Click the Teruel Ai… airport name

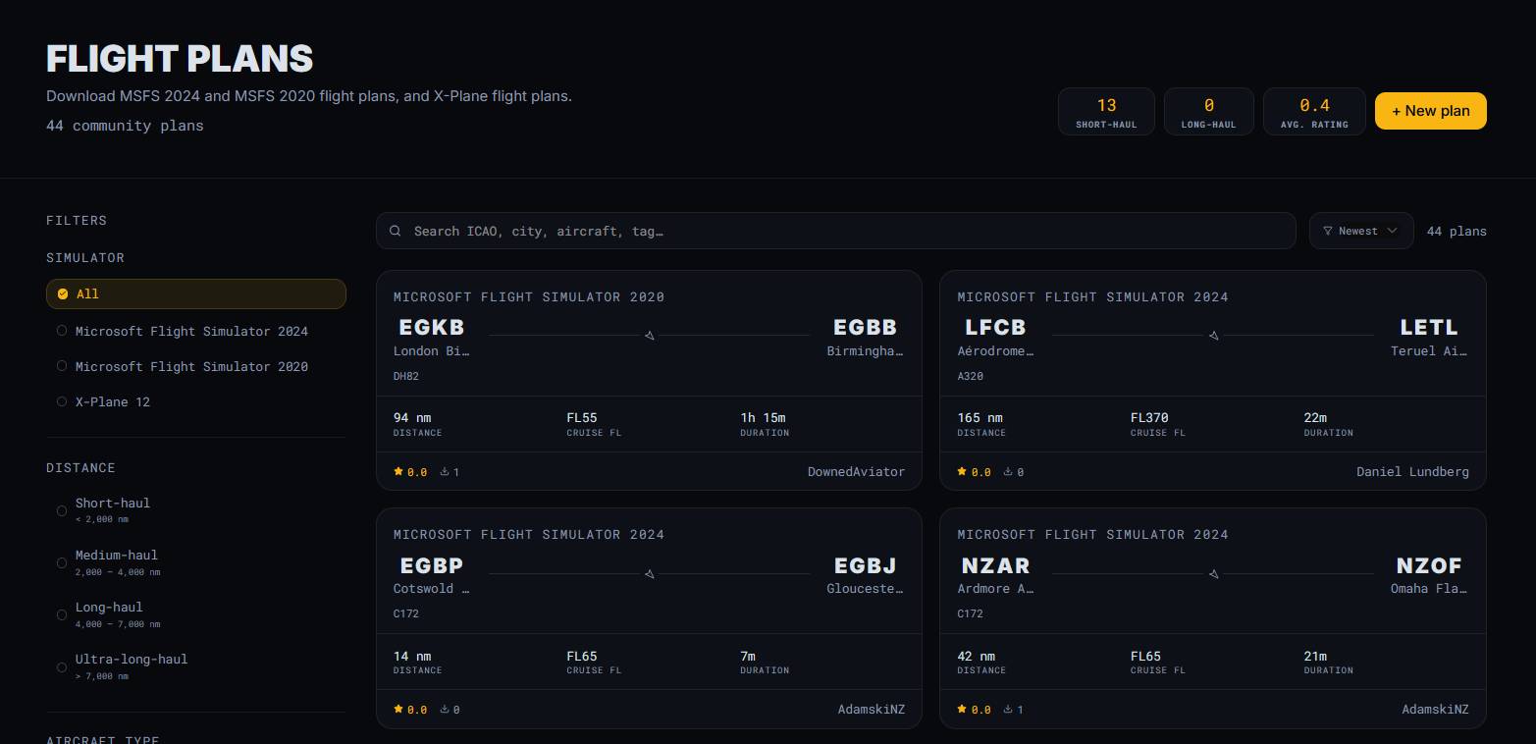pyautogui.click(x=1429, y=350)
